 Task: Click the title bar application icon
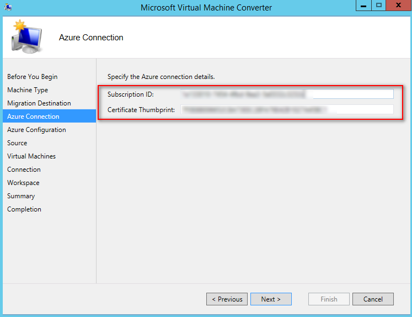pos(8,7)
